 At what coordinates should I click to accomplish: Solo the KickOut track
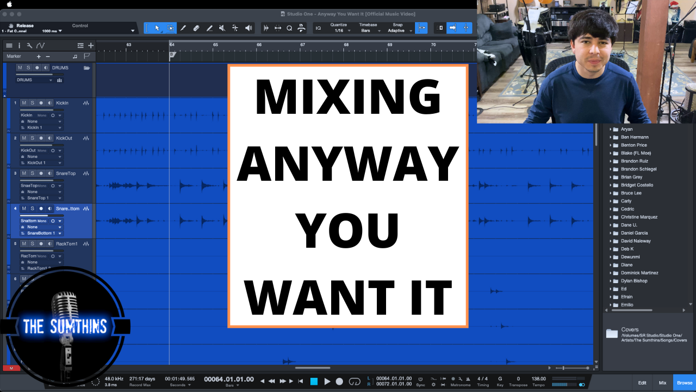[32, 138]
